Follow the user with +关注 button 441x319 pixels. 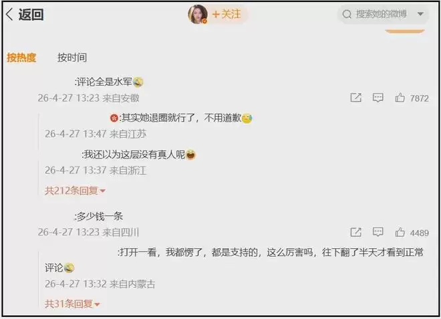(227, 14)
